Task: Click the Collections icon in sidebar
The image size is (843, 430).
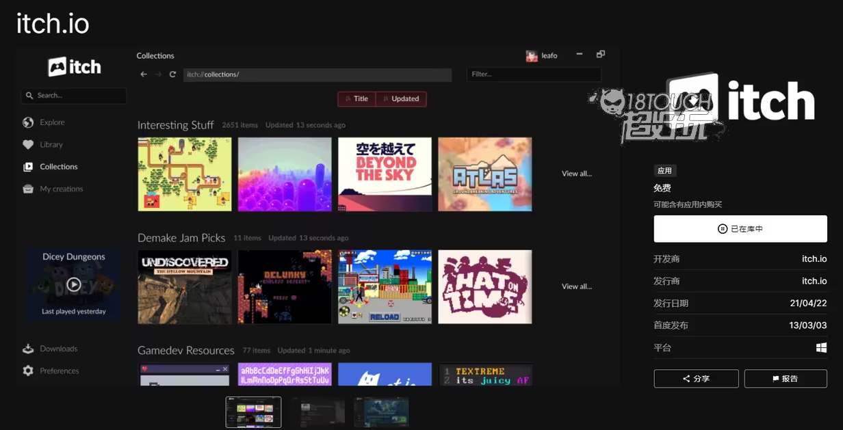Action: 28,167
